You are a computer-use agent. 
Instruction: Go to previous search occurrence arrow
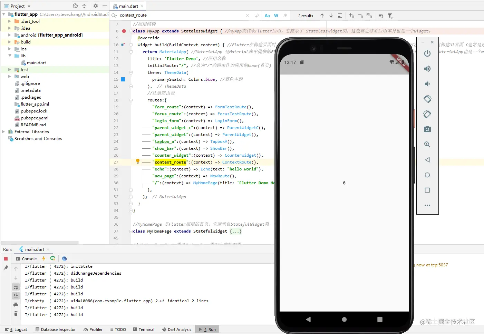pyautogui.click(x=322, y=16)
